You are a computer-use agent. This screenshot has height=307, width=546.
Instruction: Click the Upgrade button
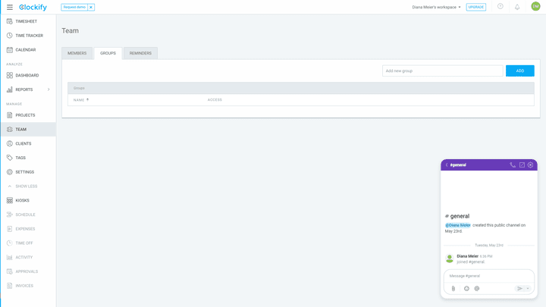[476, 7]
